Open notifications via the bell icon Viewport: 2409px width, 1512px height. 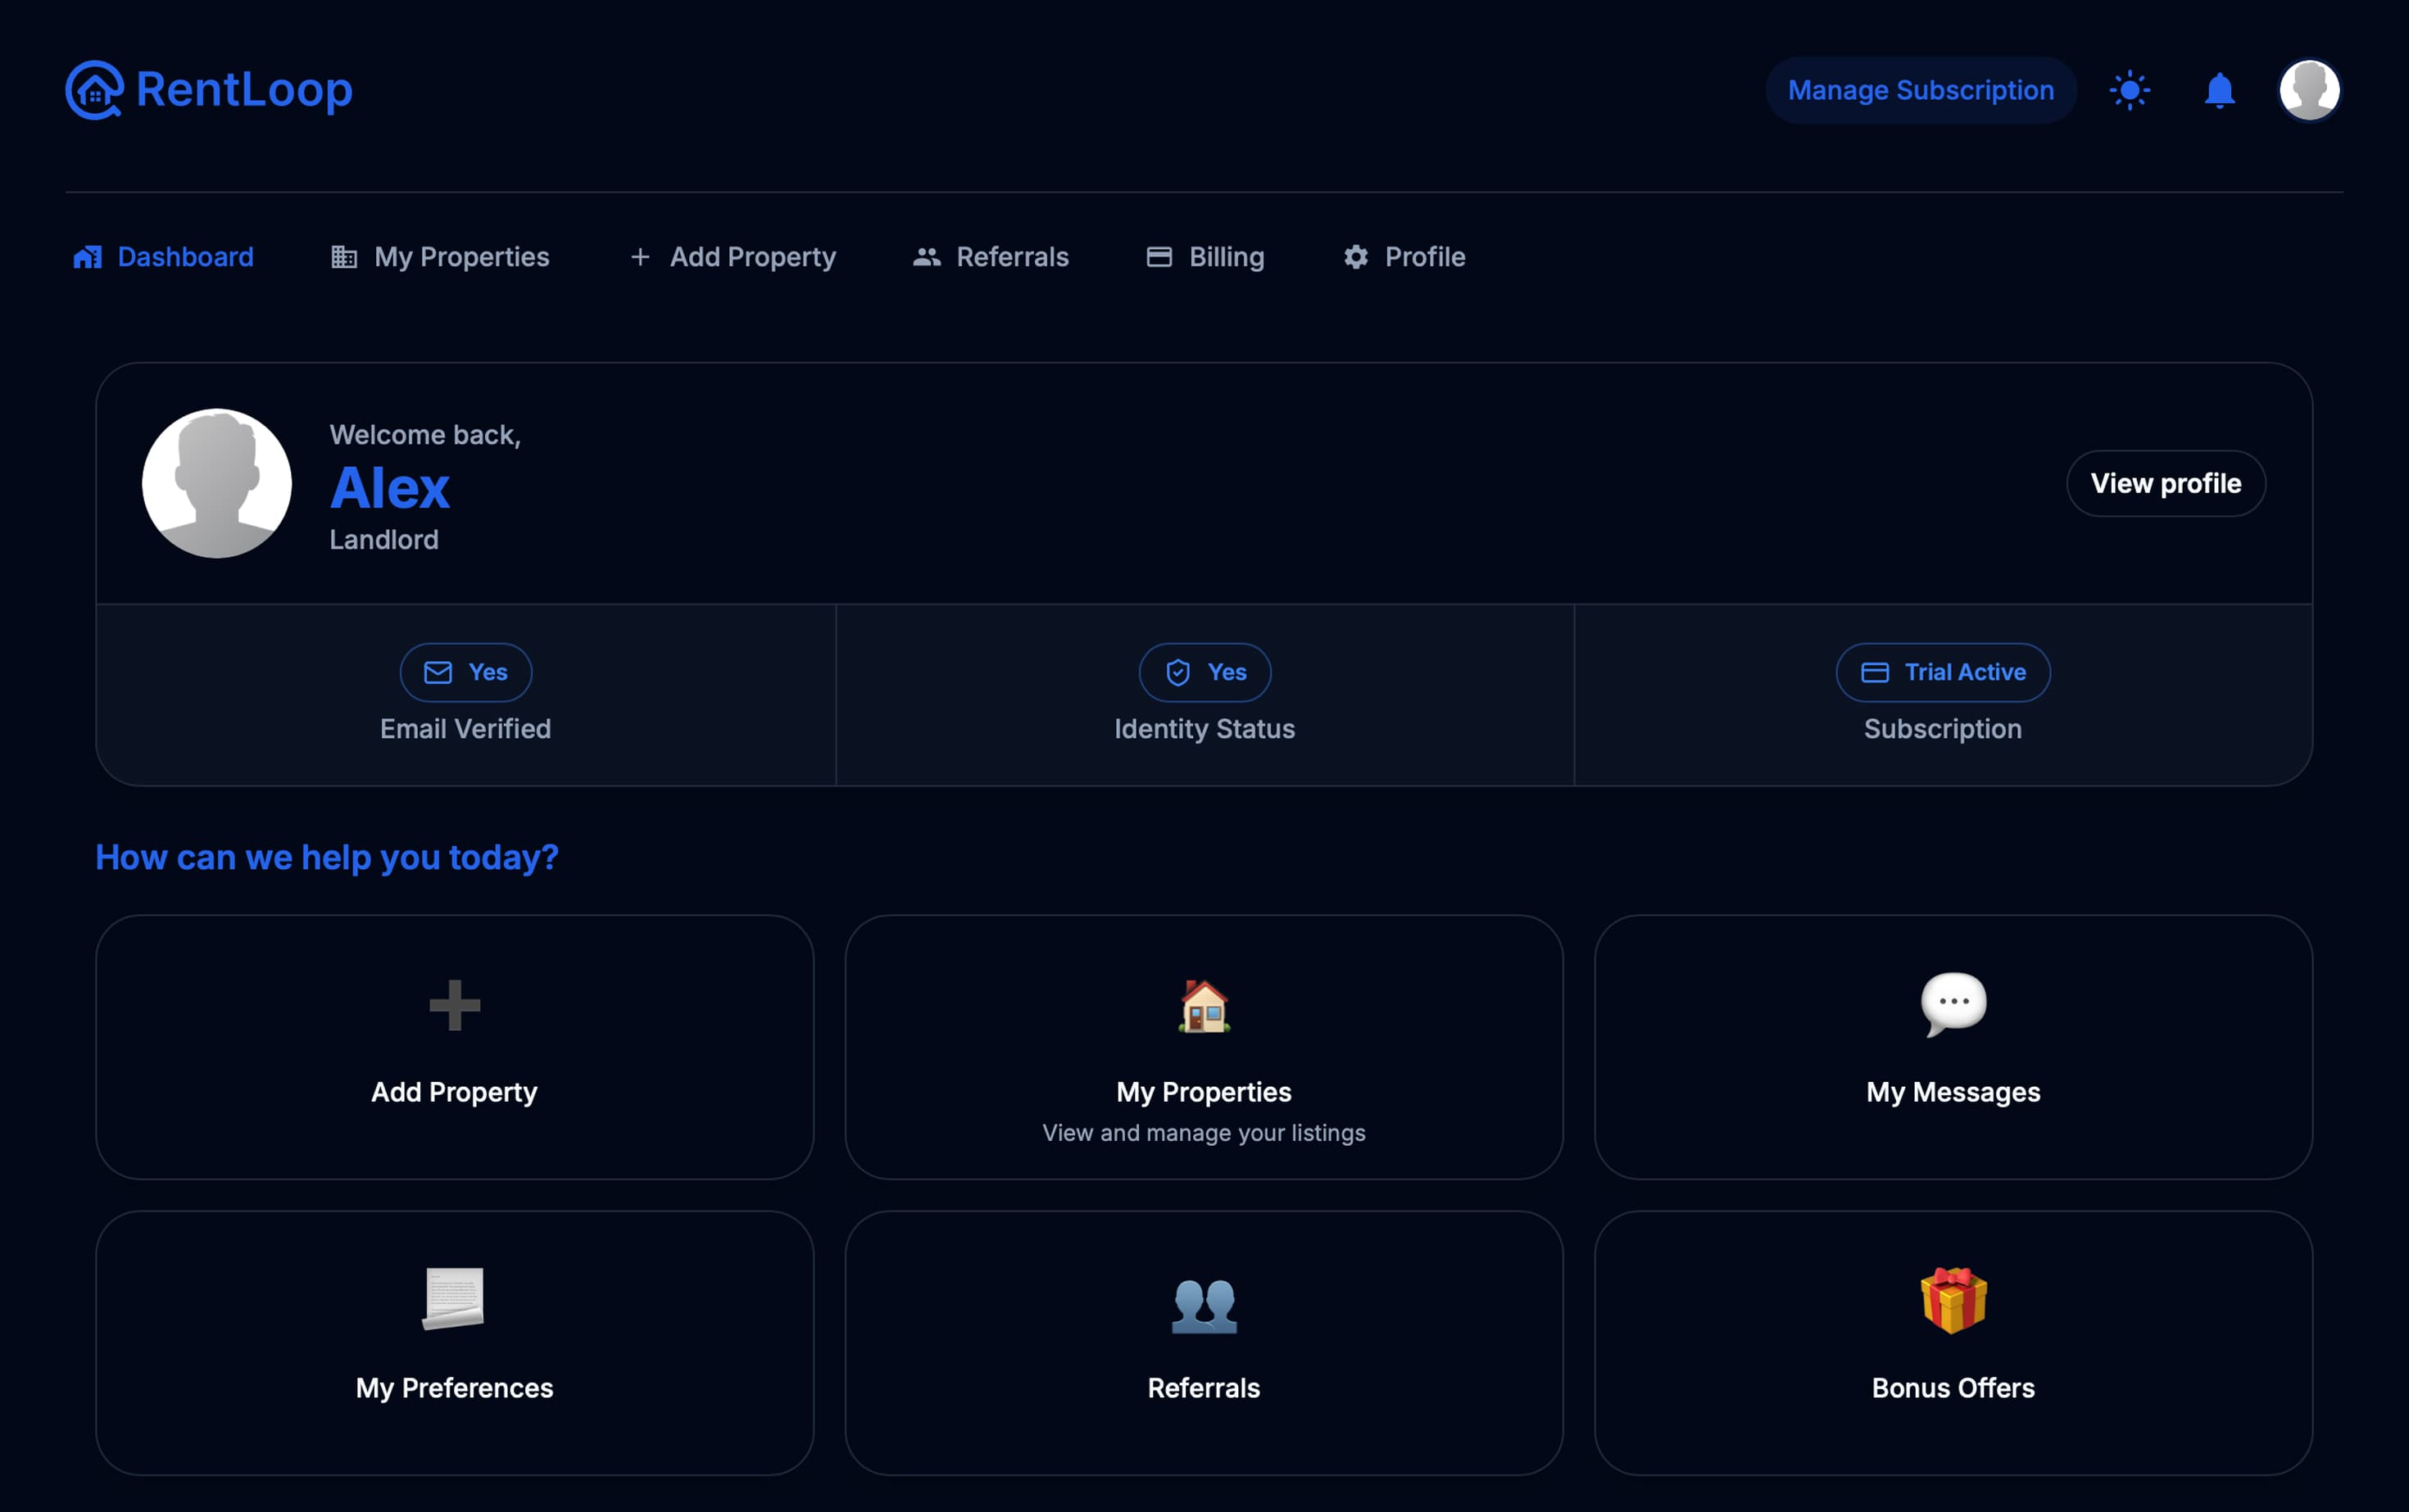pos(2220,90)
